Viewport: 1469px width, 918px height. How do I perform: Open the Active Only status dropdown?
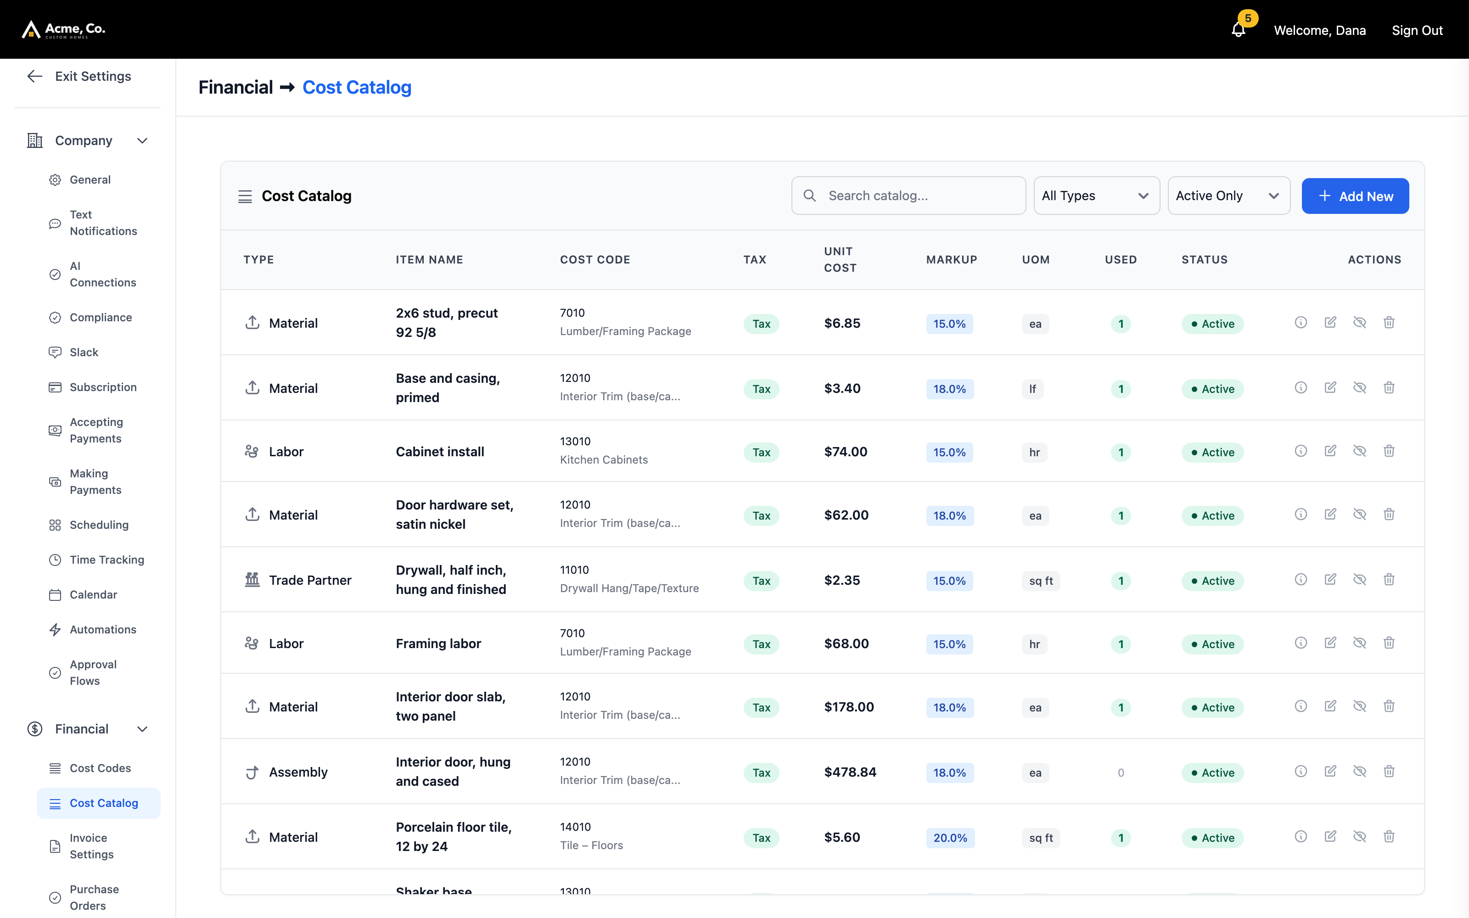[1228, 196]
